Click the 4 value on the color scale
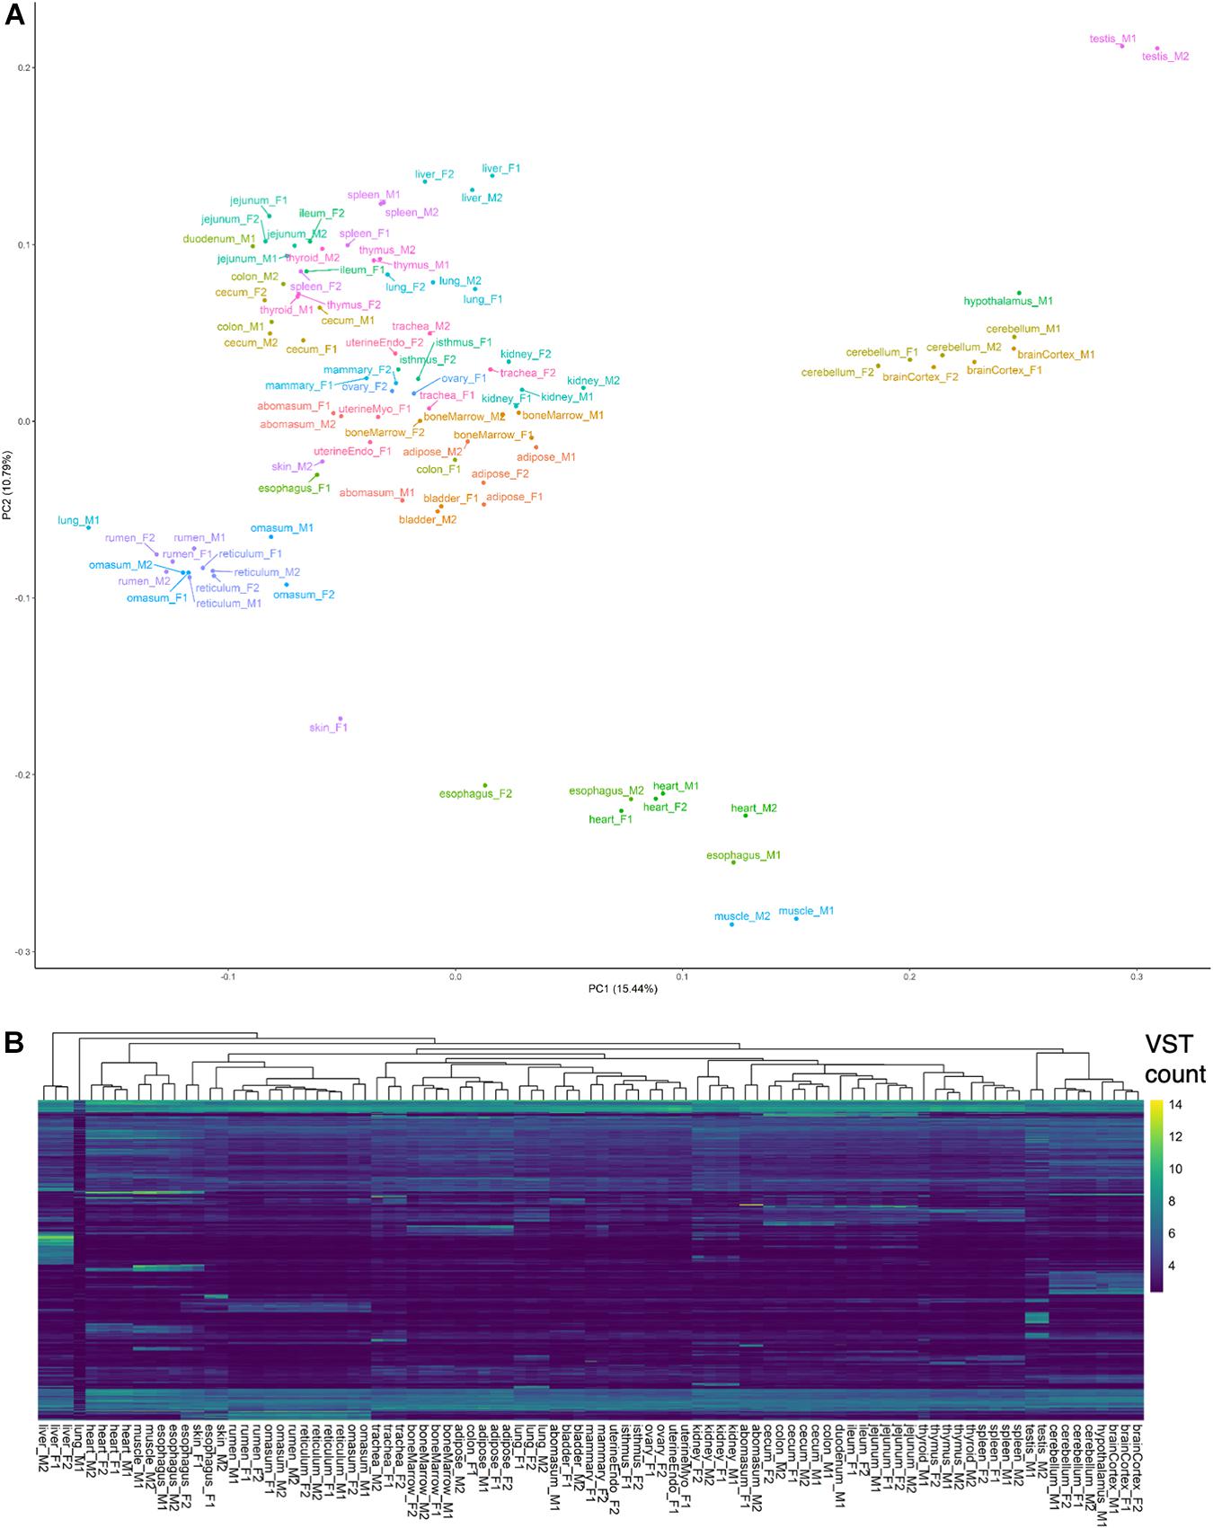The height and width of the screenshot is (1528, 1213). (x=1172, y=1267)
